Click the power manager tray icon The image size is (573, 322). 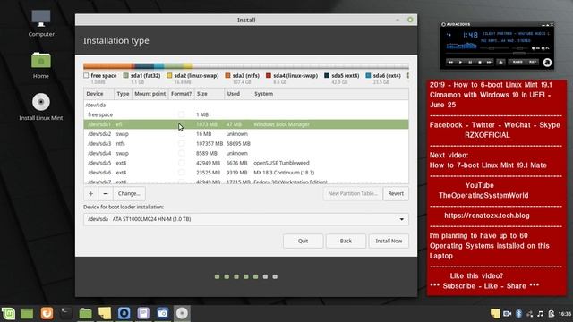(552, 314)
